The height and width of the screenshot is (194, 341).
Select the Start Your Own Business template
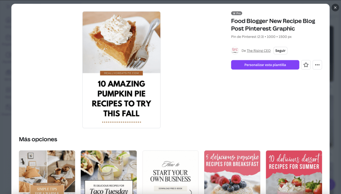tap(170, 172)
